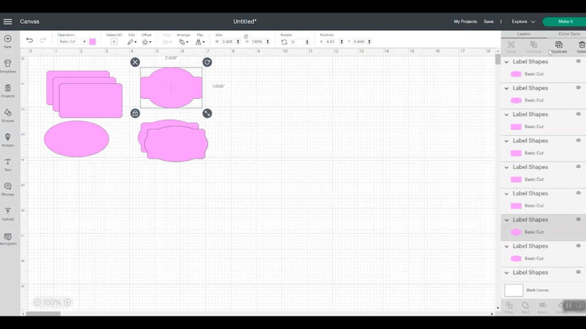Viewport: 586px width, 329px height.
Task: Click the rotate handle on selected shape
Action: click(x=207, y=62)
